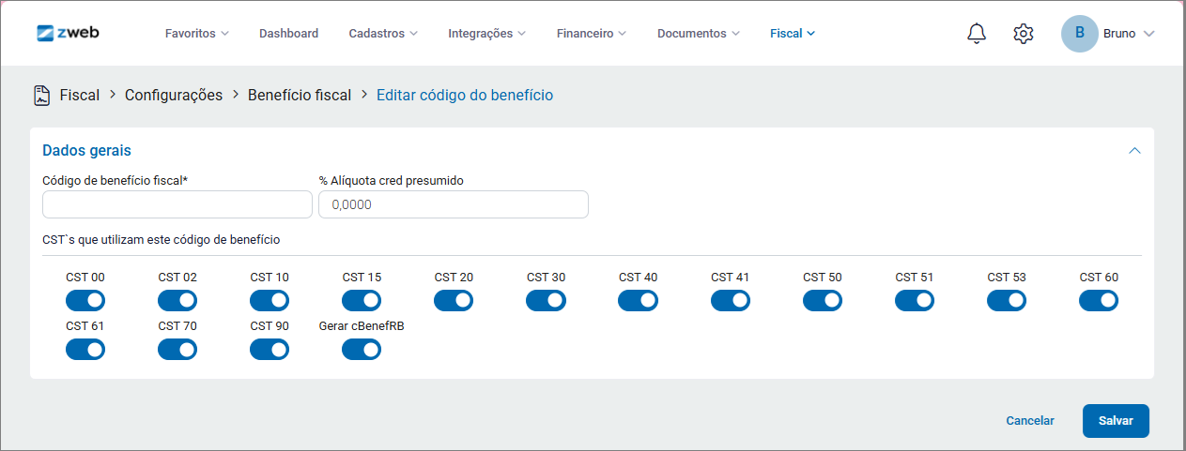This screenshot has height=451, width=1186.
Task: Switch off CST 60
Action: pos(1098,301)
